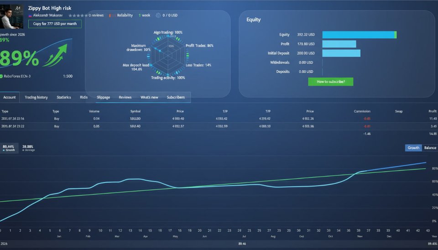
Task: Click the orange Reliability bars icon
Action: coord(111,16)
